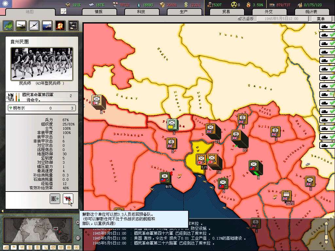Click the energy resource icon showing 191K

point(68,5)
